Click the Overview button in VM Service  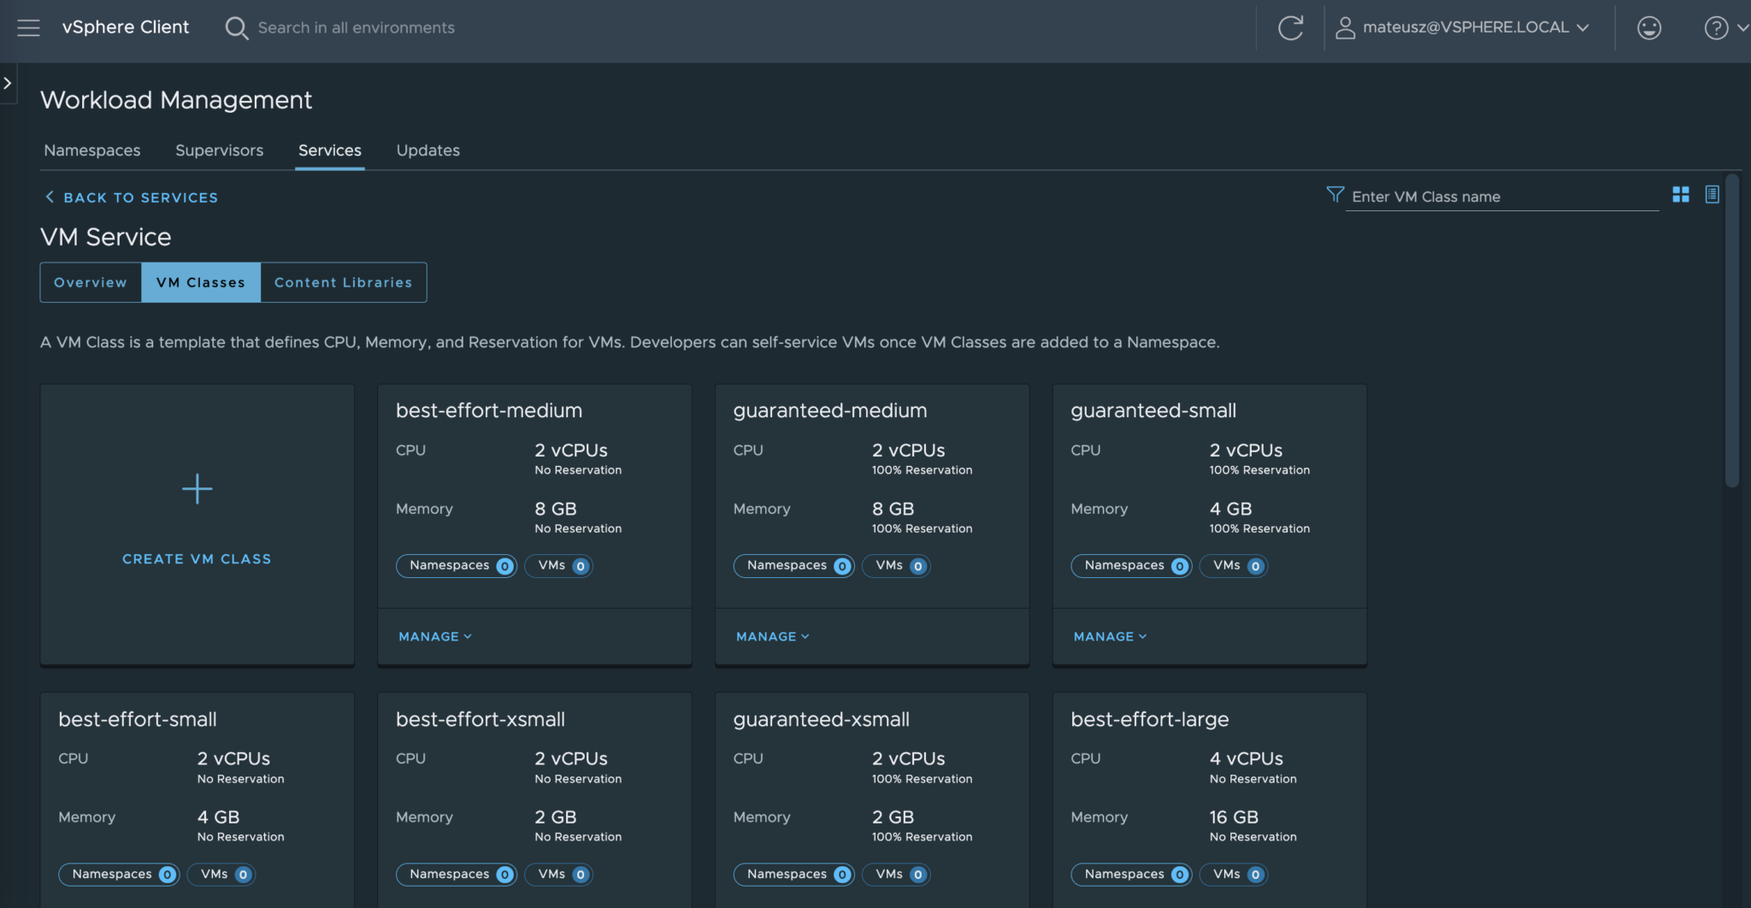pyautogui.click(x=91, y=282)
